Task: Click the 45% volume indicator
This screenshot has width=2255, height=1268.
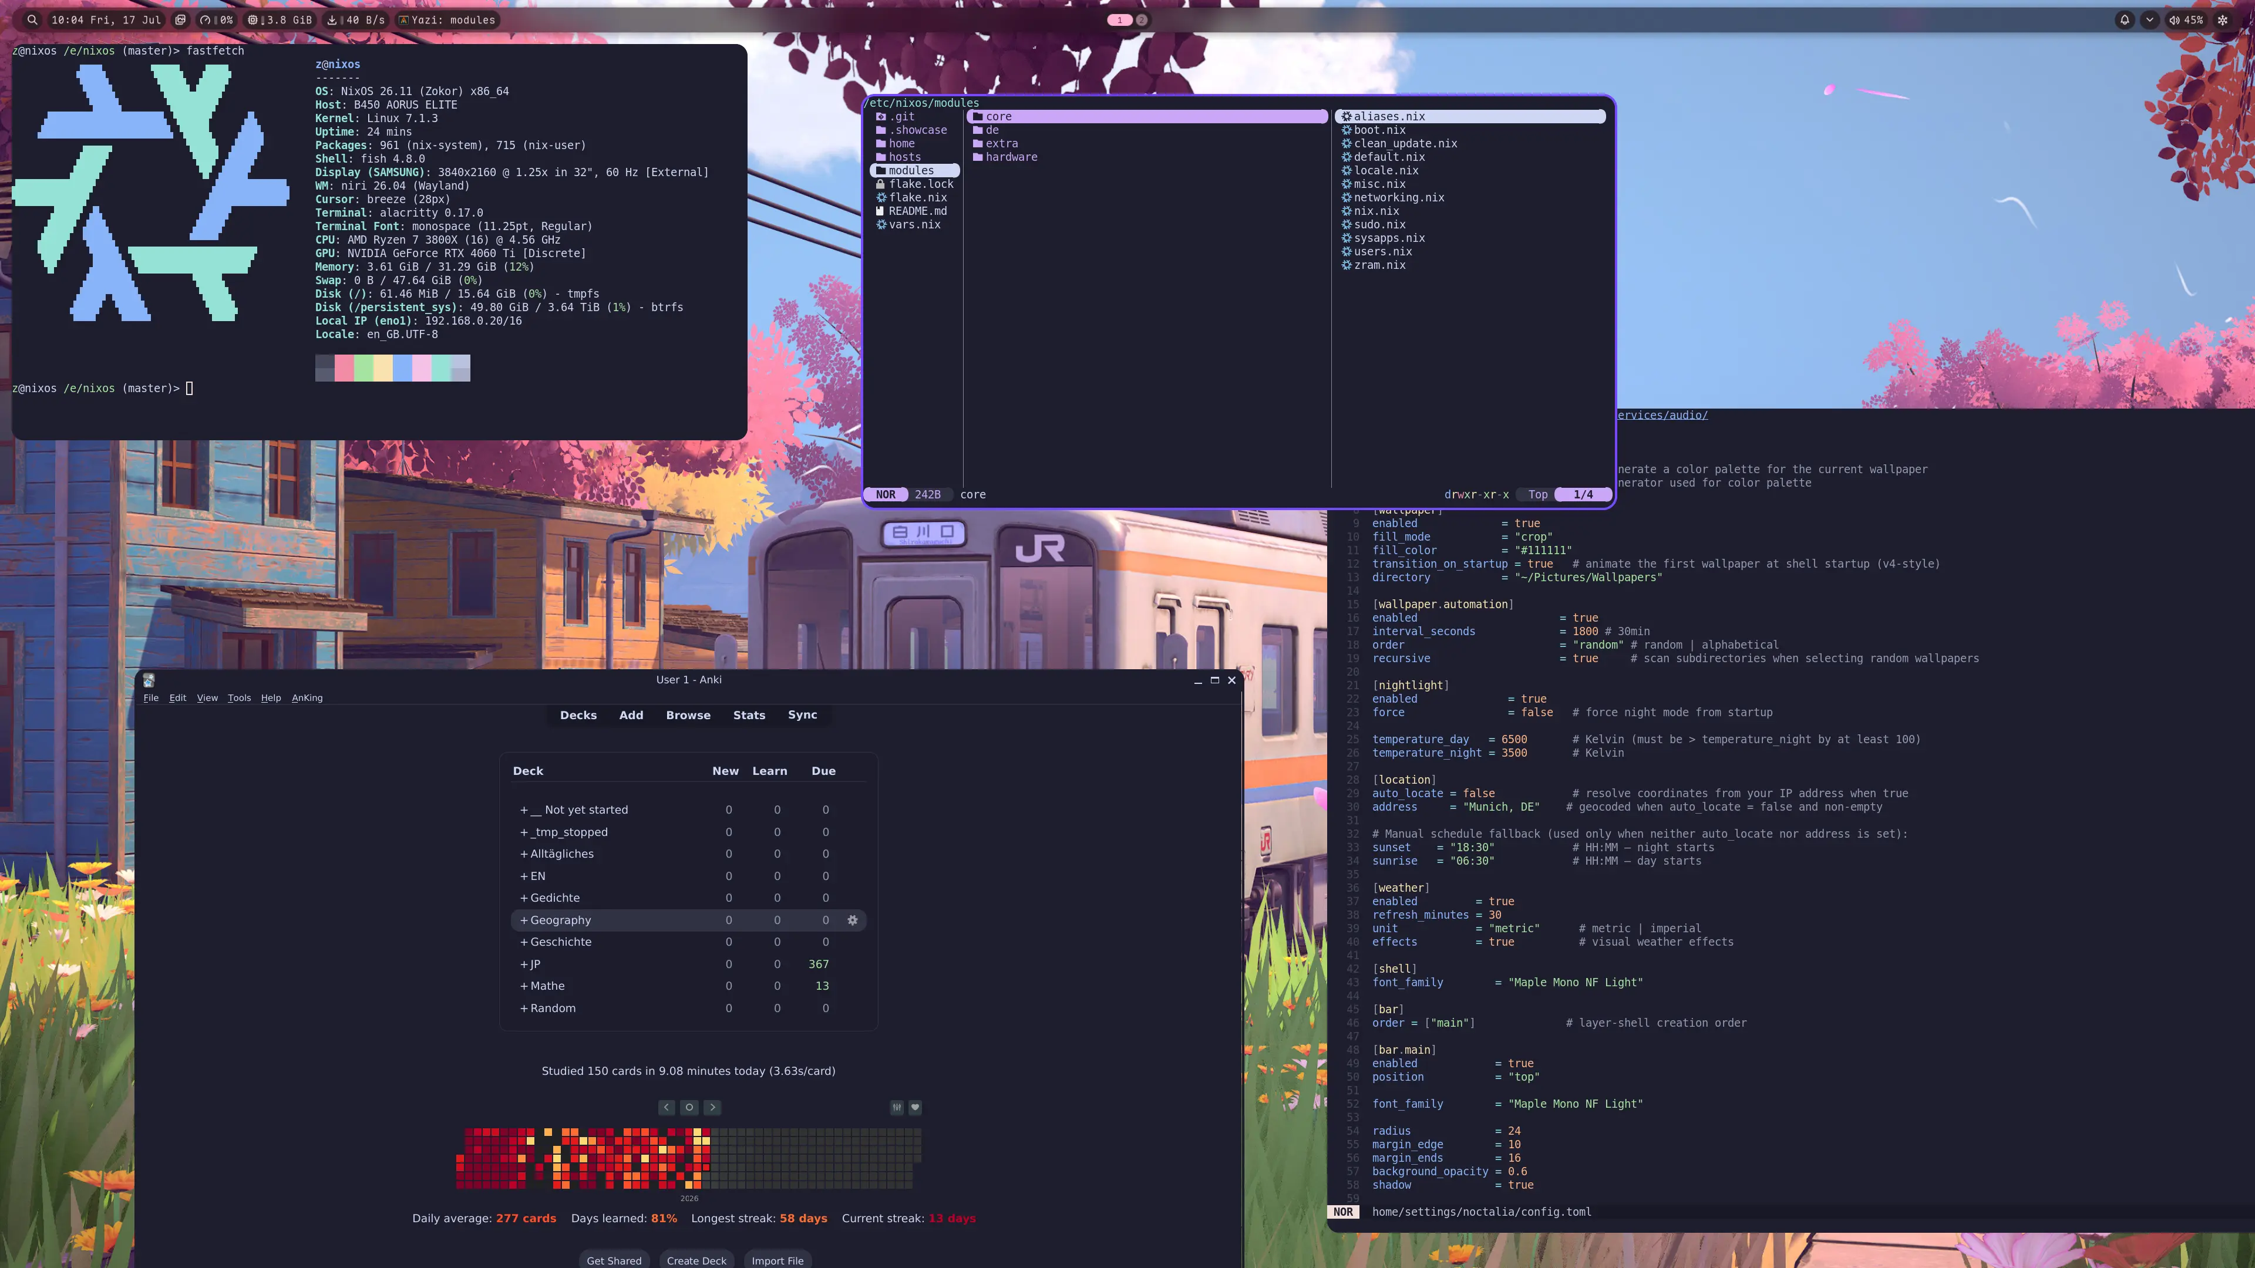Action: click(x=2187, y=20)
